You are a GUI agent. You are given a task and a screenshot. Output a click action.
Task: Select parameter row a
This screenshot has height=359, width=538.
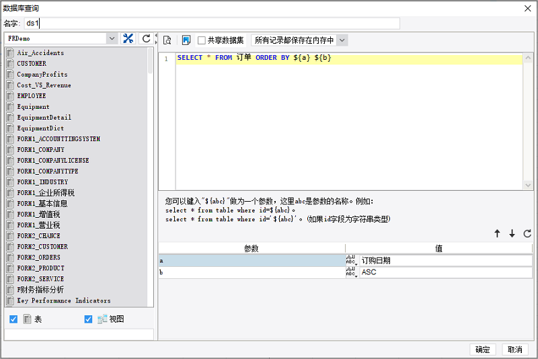point(252,261)
